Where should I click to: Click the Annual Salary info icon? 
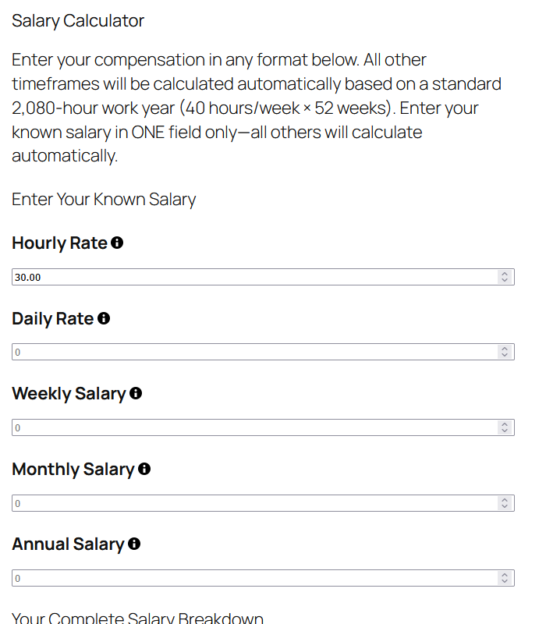pos(134,544)
